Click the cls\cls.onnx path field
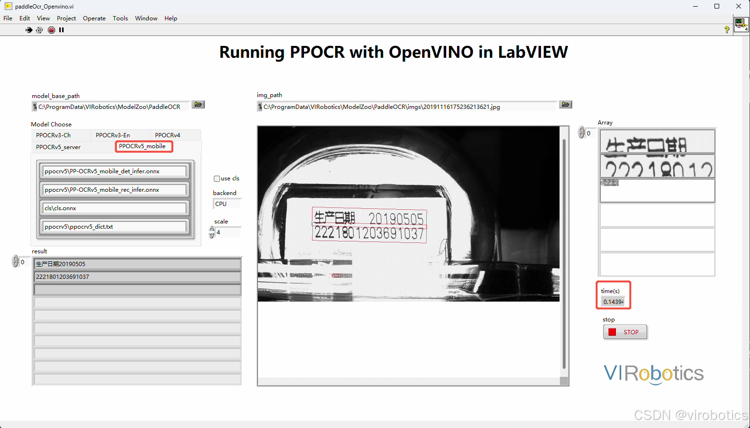The height and width of the screenshot is (428, 750). [x=114, y=208]
